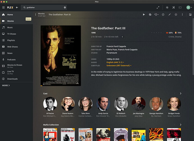
Task: Click writer Mario Puzo link
Action: click(x=112, y=50)
